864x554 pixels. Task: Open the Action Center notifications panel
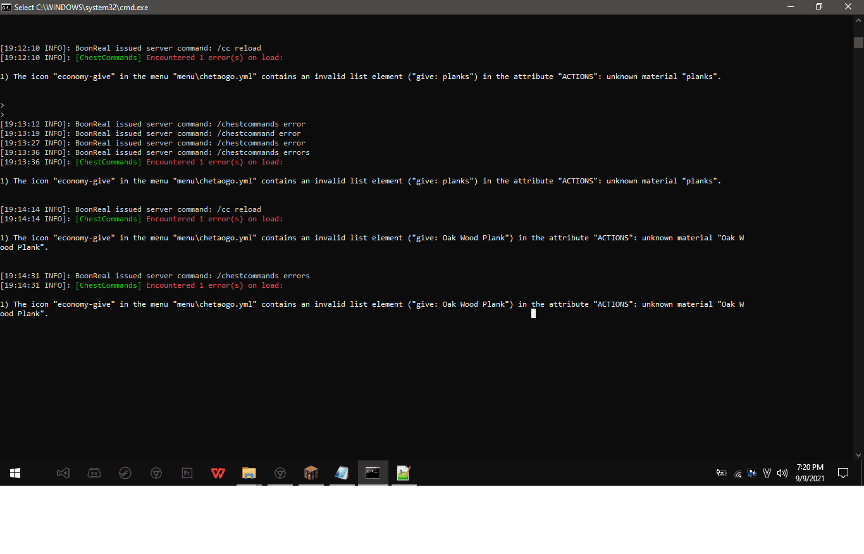coord(842,473)
